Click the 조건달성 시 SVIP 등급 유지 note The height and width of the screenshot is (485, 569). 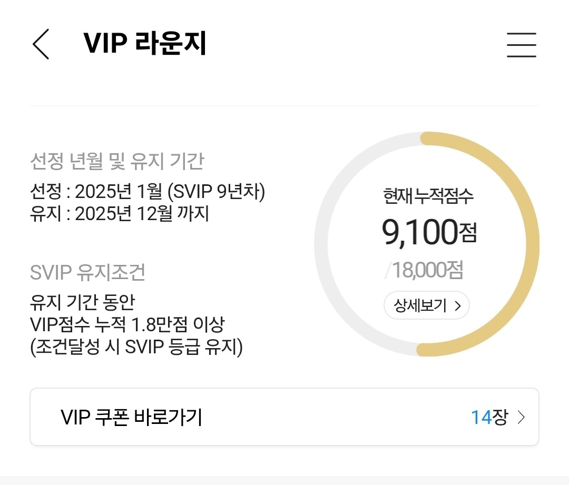coord(136,347)
